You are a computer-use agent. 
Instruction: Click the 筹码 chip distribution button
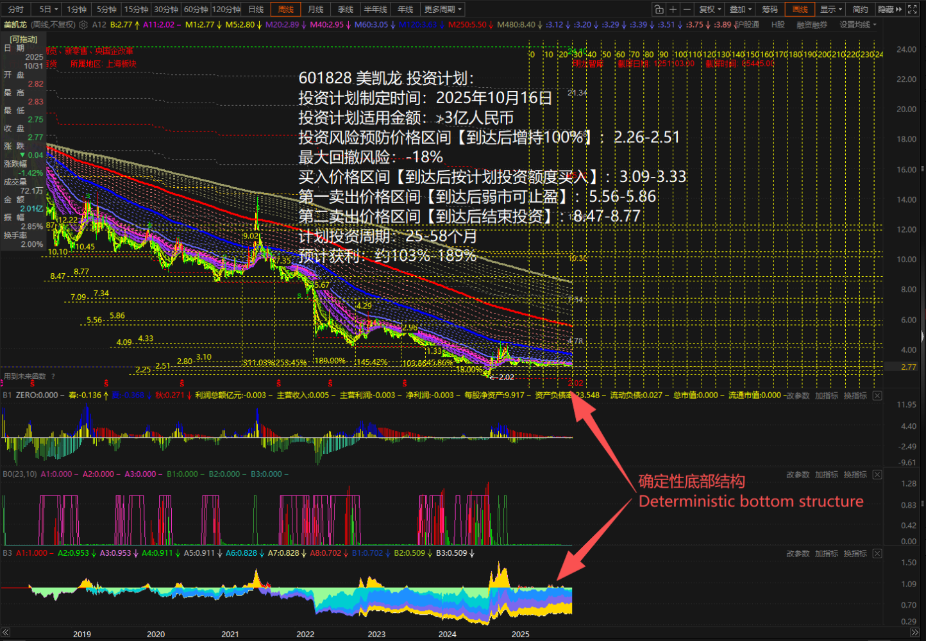click(x=770, y=9)
